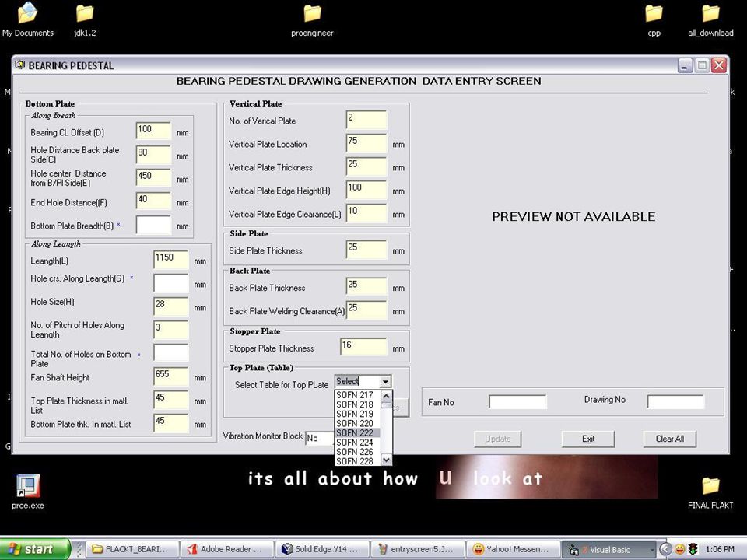Open the cpp desktop folder
This screenshot has width=747, height=560.
654,19
